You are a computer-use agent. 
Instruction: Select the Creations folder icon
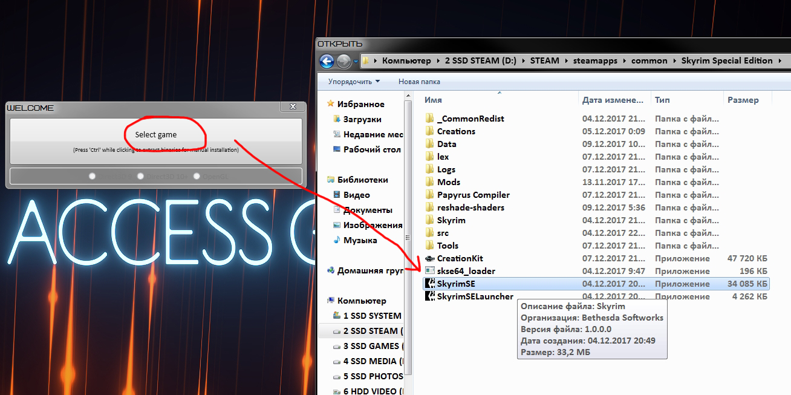pyautogui.click(x=430, y=131)
